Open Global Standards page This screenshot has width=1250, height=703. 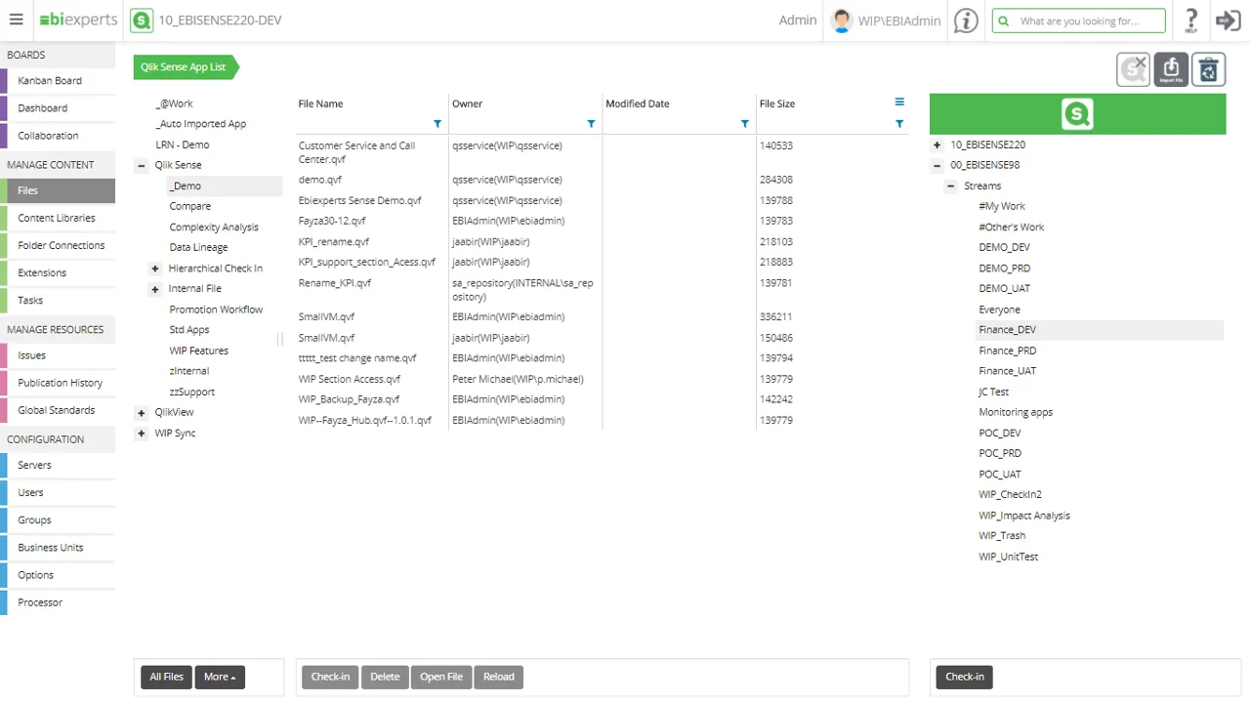coord(58,410)
